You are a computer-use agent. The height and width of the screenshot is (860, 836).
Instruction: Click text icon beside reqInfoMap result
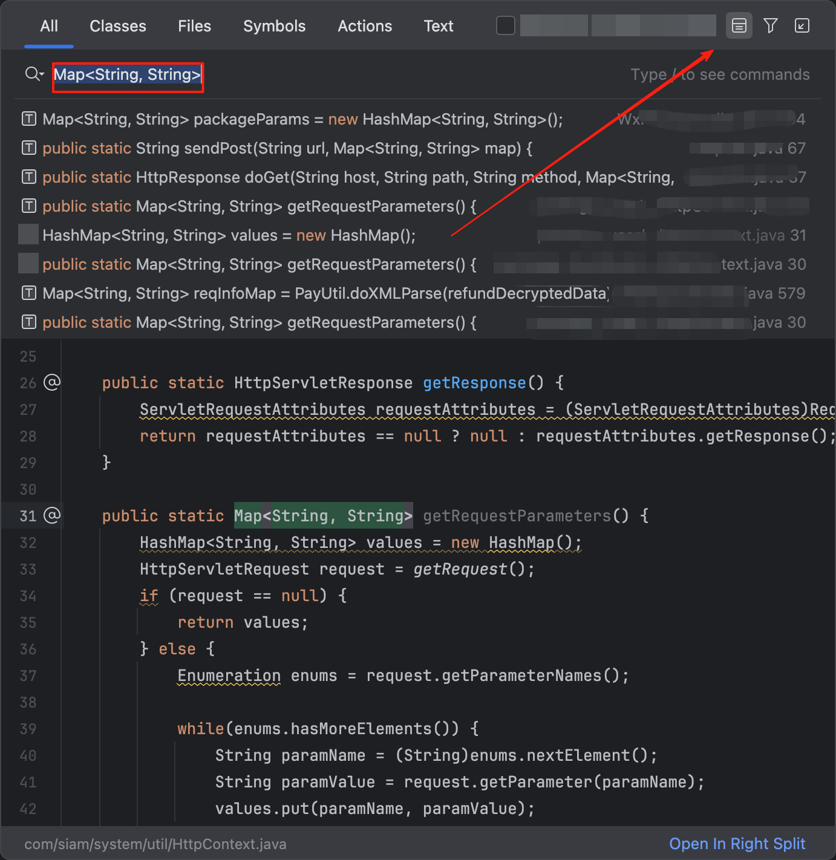[28, 293]
